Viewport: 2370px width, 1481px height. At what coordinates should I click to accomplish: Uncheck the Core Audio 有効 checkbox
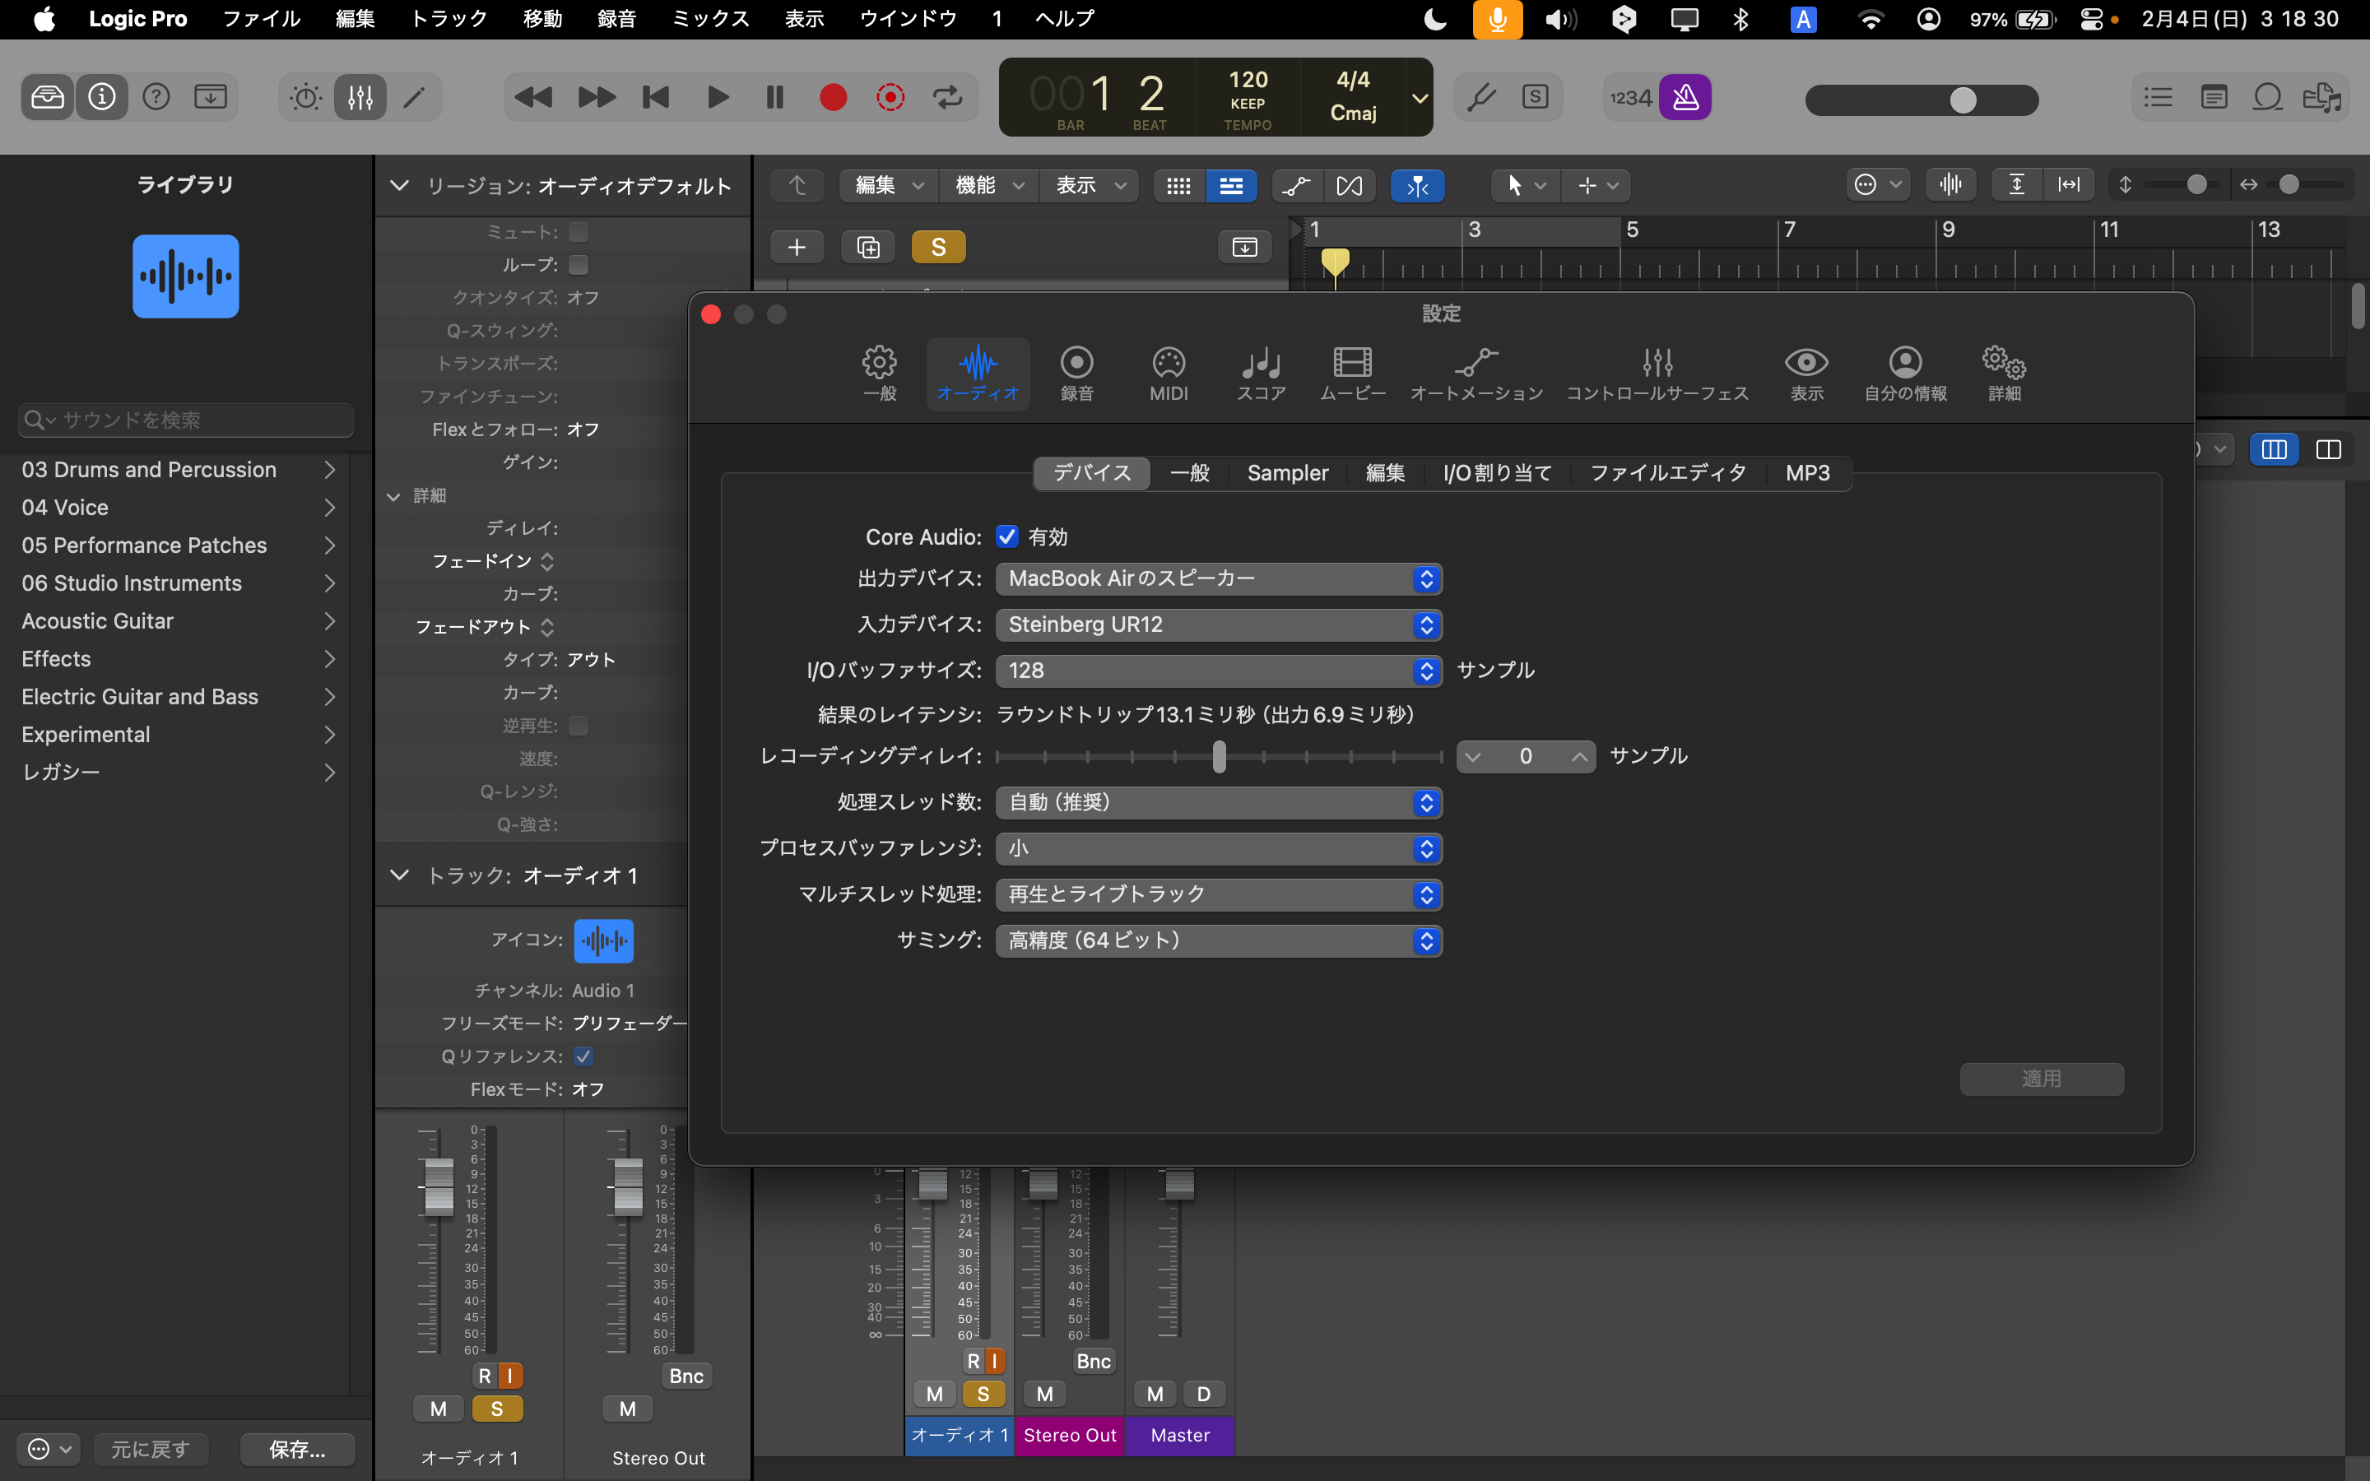[x=1006, y=536]
